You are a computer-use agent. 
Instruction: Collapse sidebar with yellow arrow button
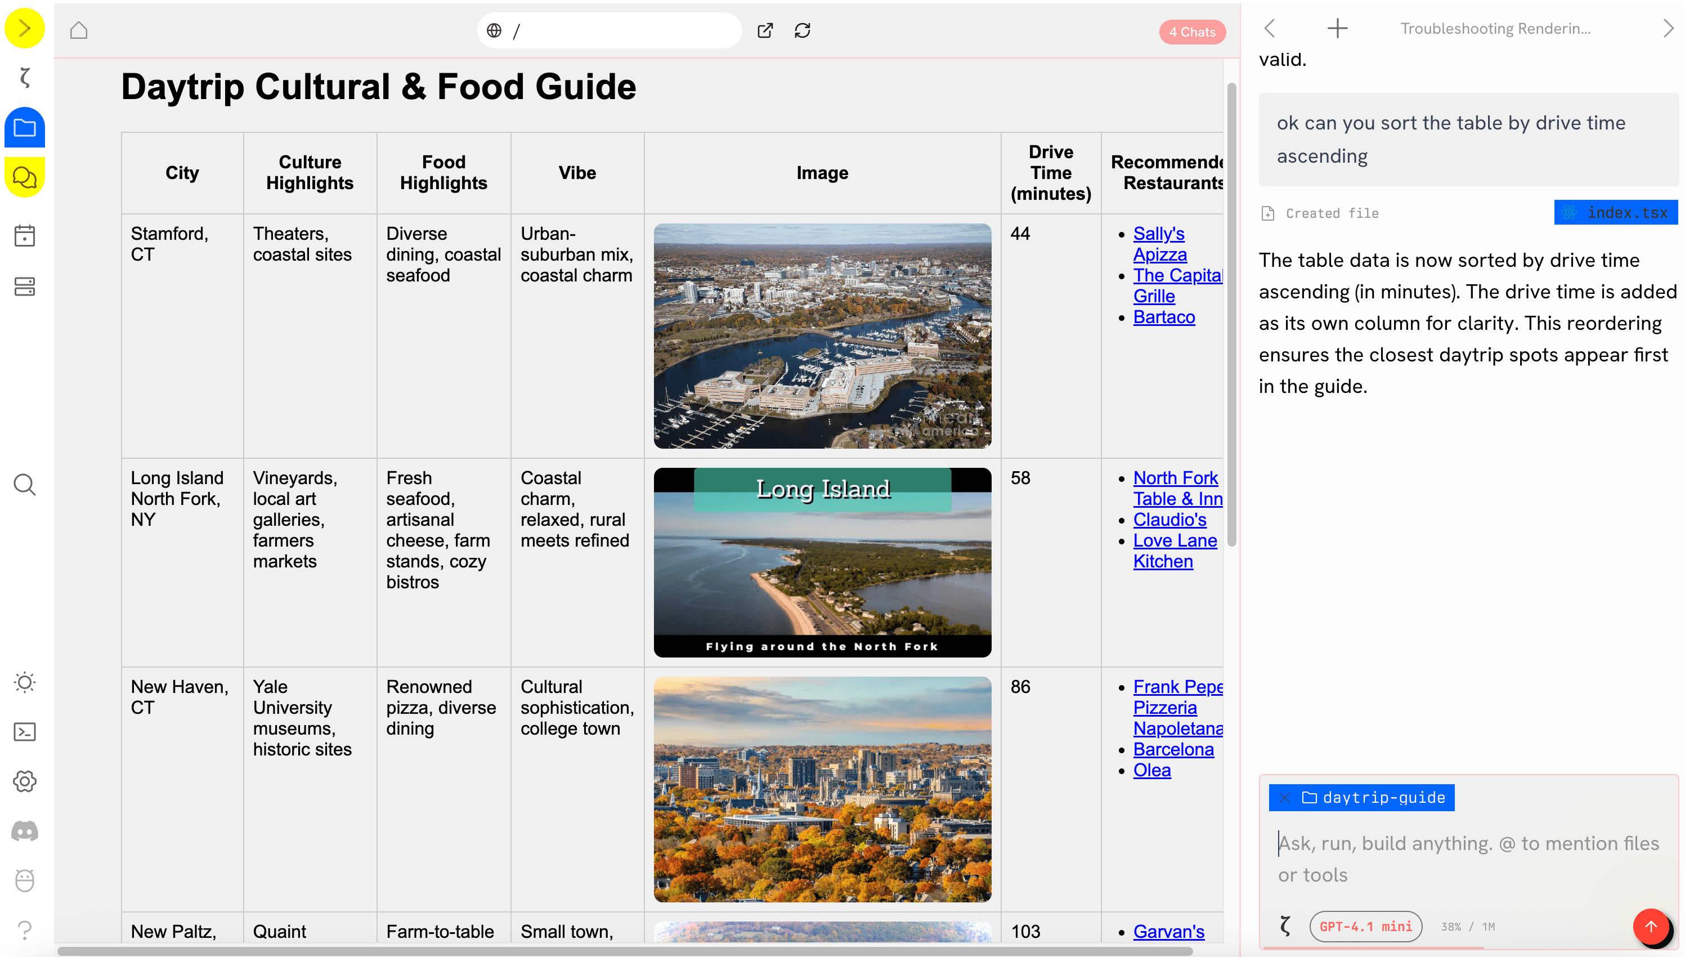click(x=24, y=29)
